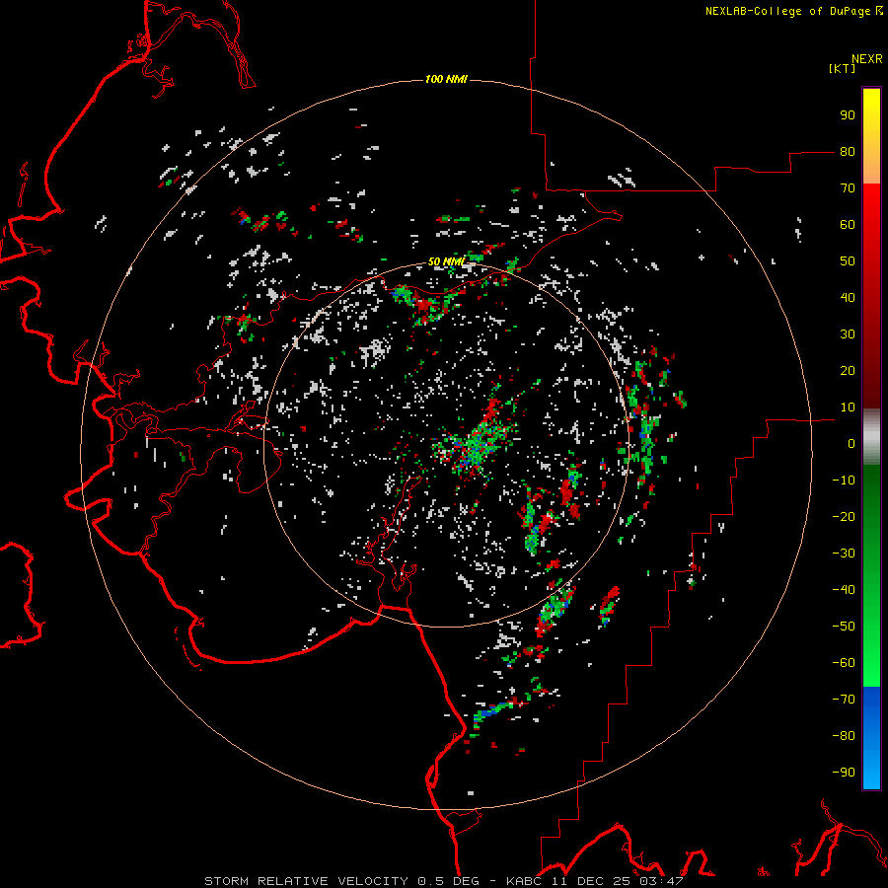This screenshot has height=888, width=888.
Task: Click the light blue bottom color bar segment
Action: (871, 768)
